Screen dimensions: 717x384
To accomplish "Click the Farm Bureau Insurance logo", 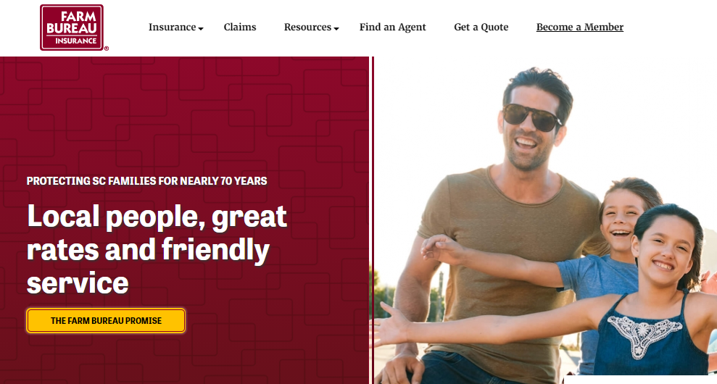I will 72,28.
